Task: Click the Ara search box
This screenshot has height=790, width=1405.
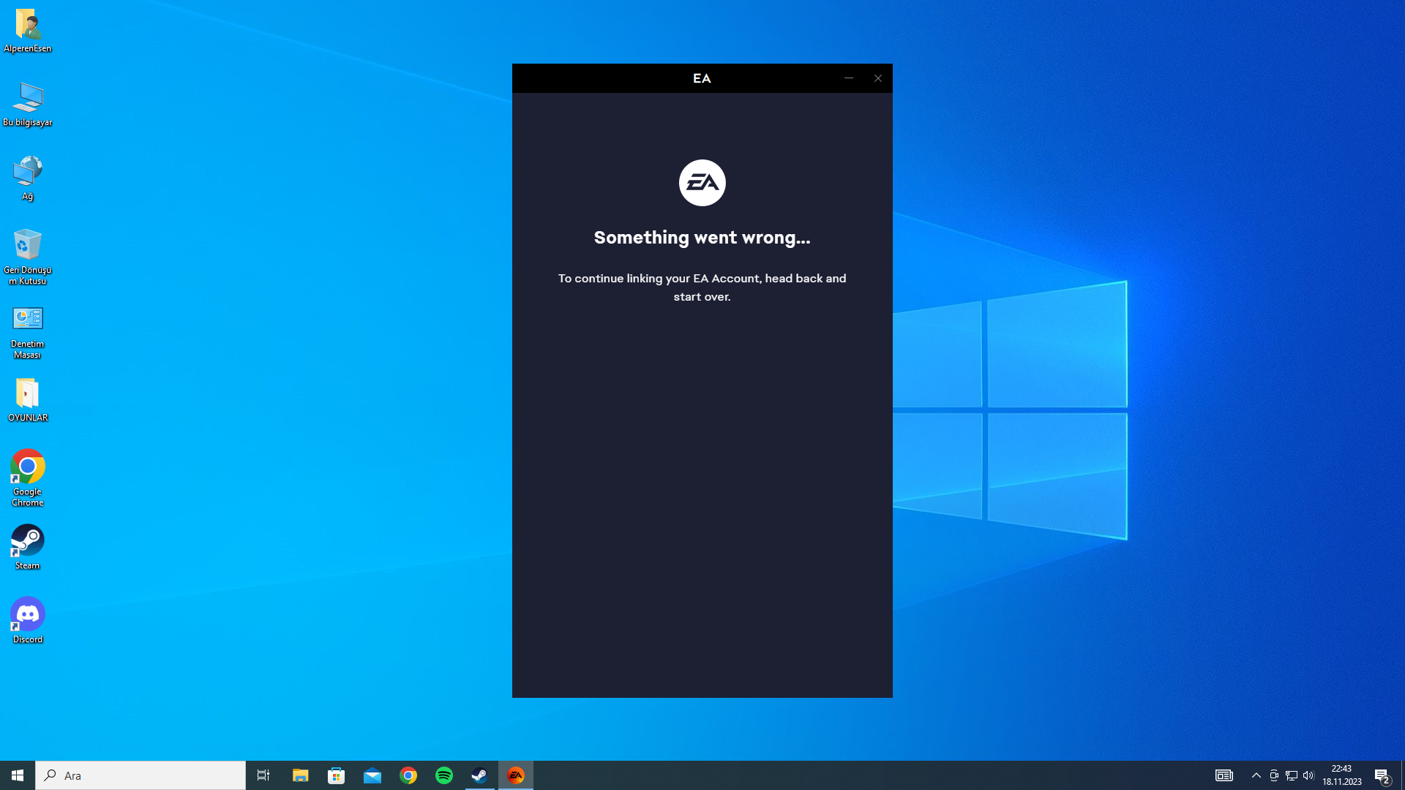Action: [140, 775]
